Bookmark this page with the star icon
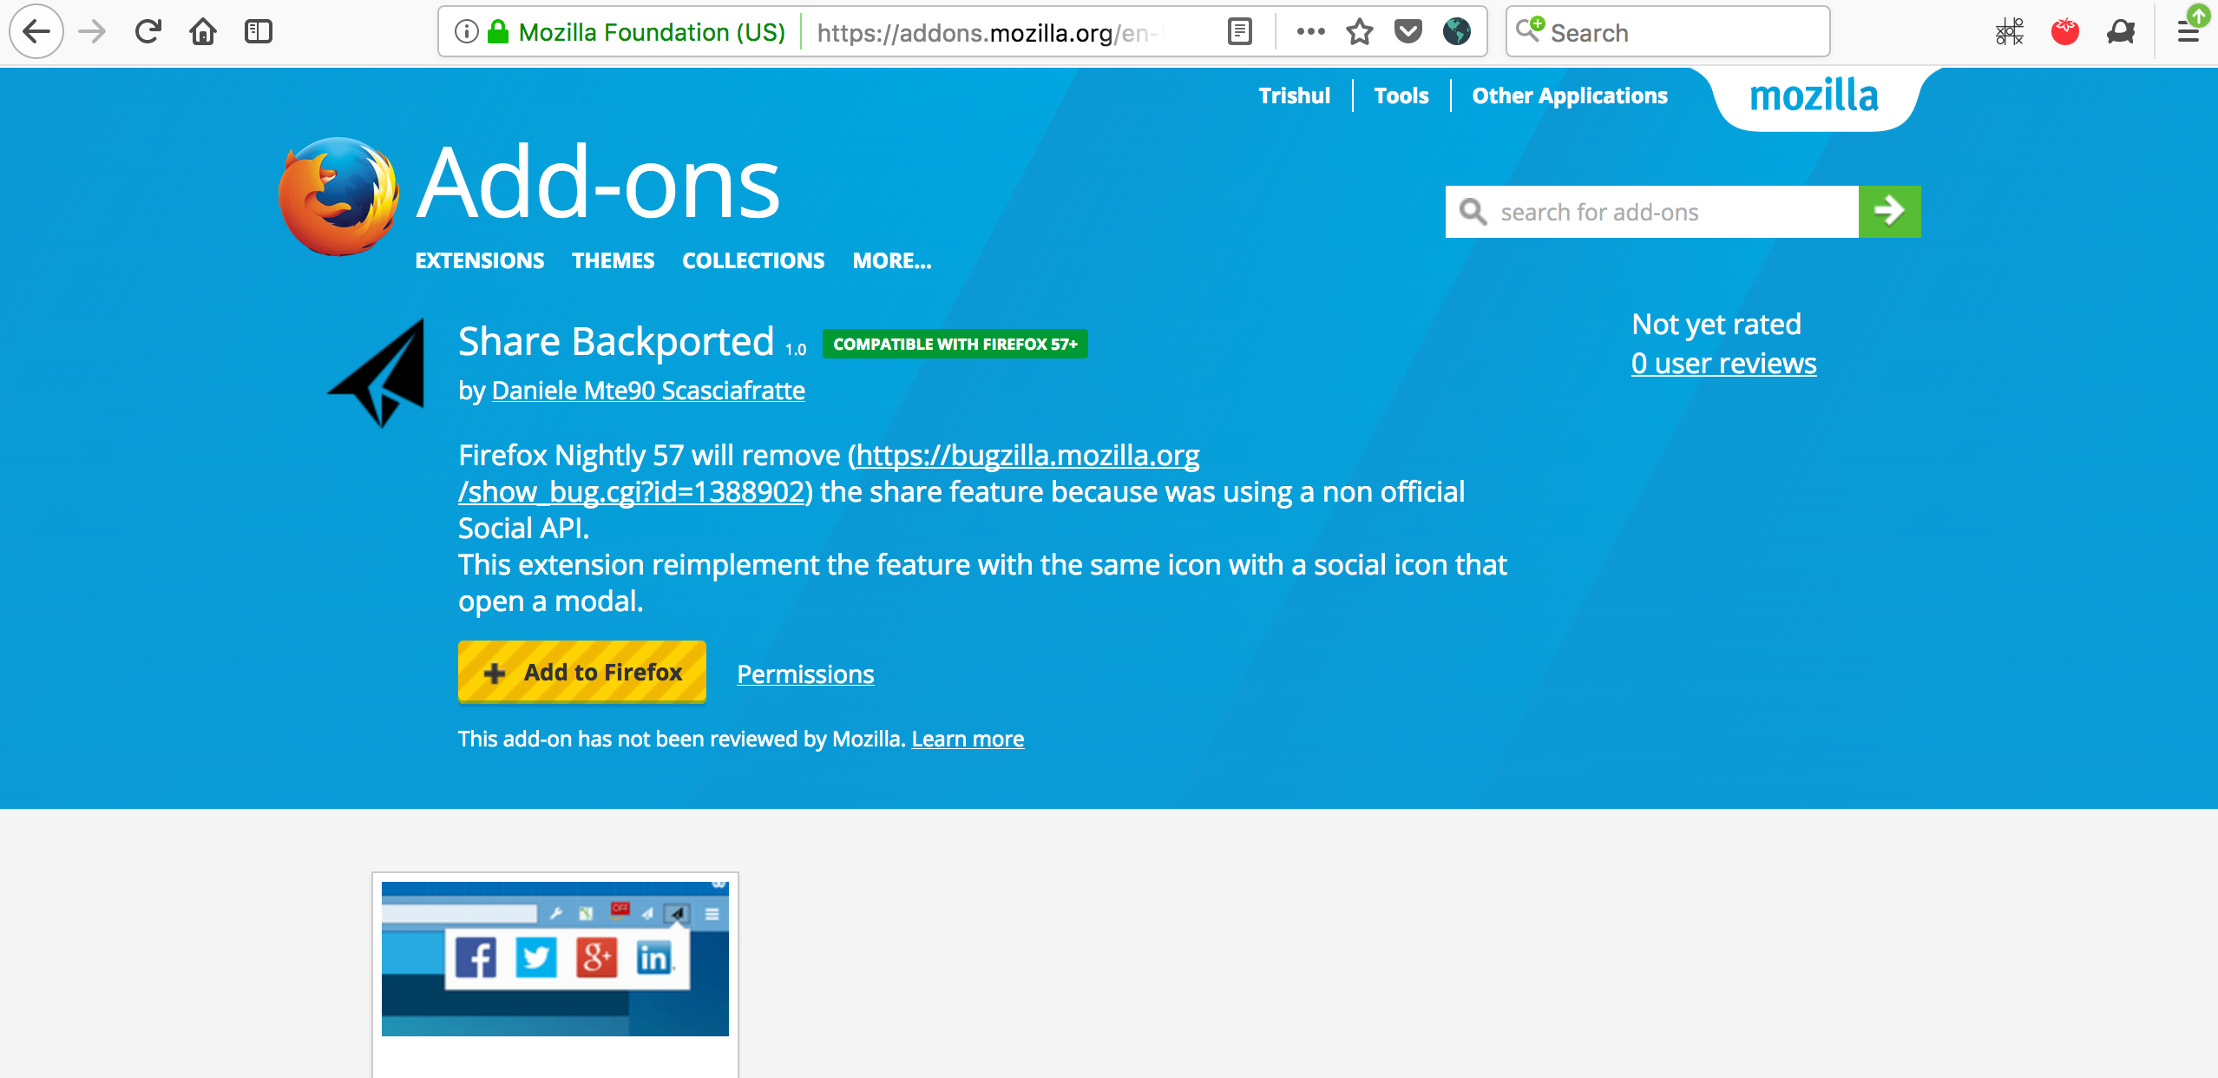The width and height of the screenshot is (2218, 1078). (x=1360, y=32)
